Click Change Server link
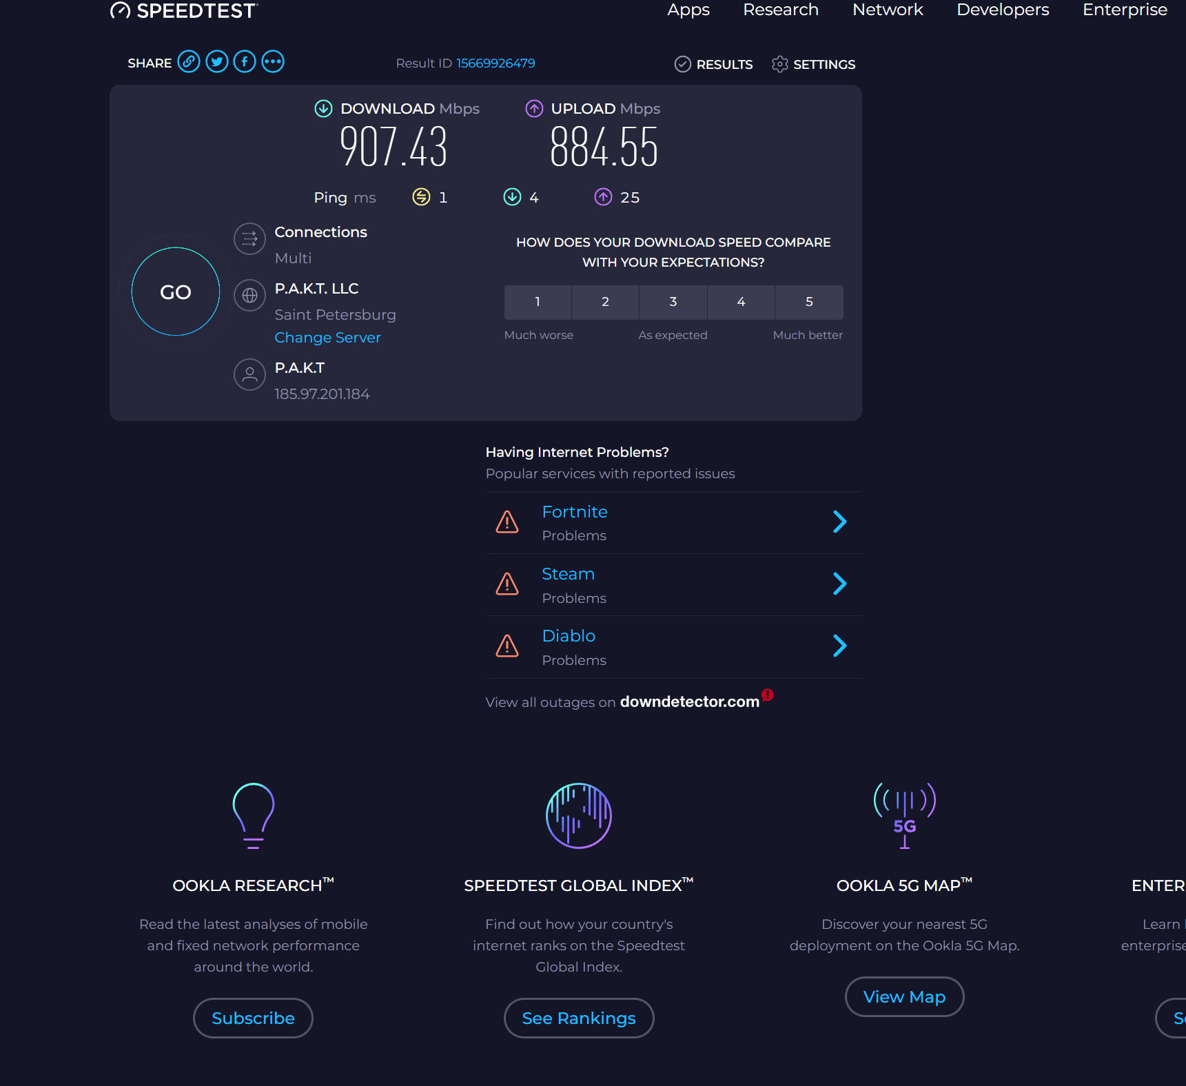 pyautogui.click(x=327, y=338)
